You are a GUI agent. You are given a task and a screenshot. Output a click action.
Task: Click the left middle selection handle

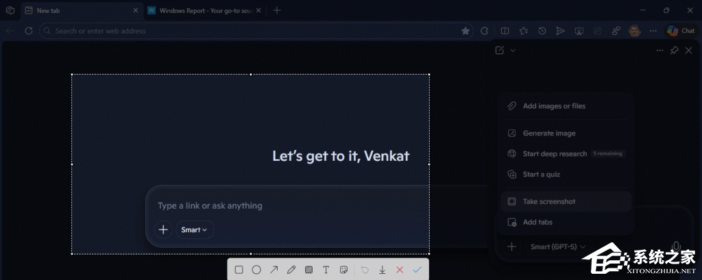(x=72, y=164)
